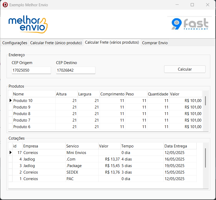Select the Produto 9 row

pyautogui.click(x=105, y=107)
